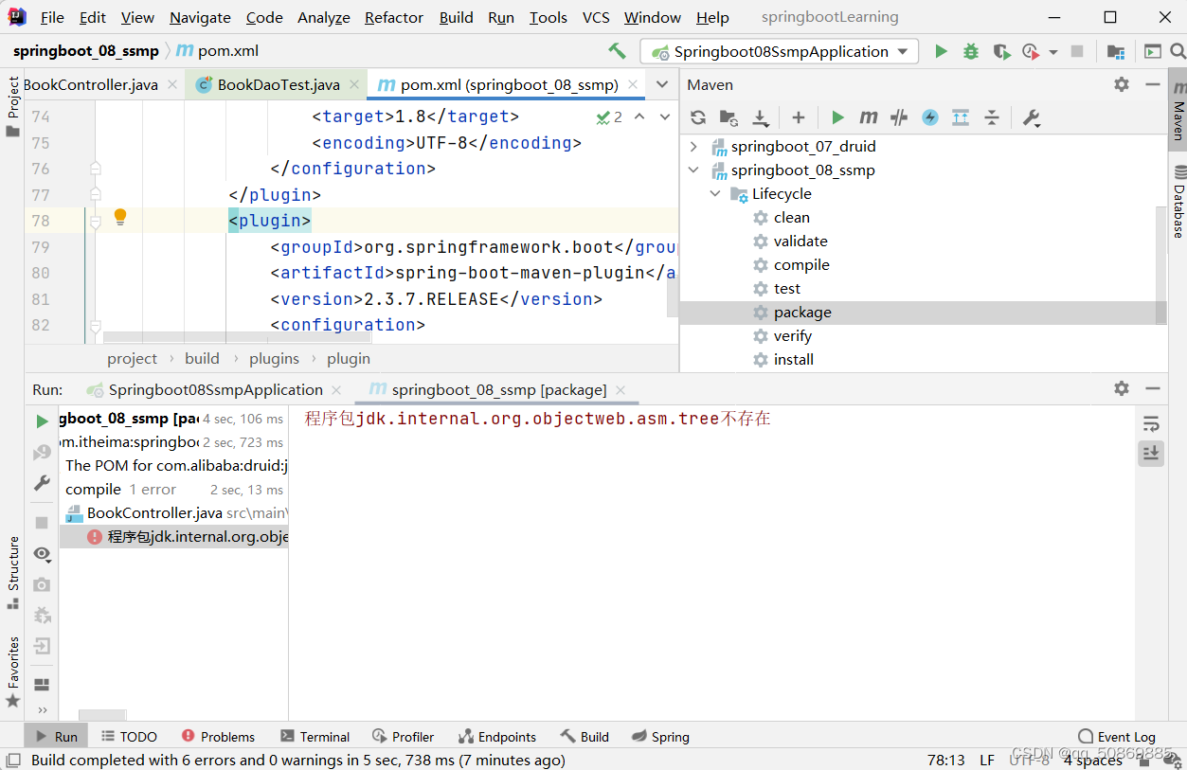Download sources in the Maven toolbar
The image size is (1187, 770).
pyautogui.click(x=760, y=117)
